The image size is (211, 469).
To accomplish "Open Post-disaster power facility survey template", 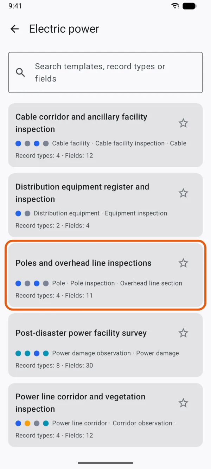I will coord(105,345).
